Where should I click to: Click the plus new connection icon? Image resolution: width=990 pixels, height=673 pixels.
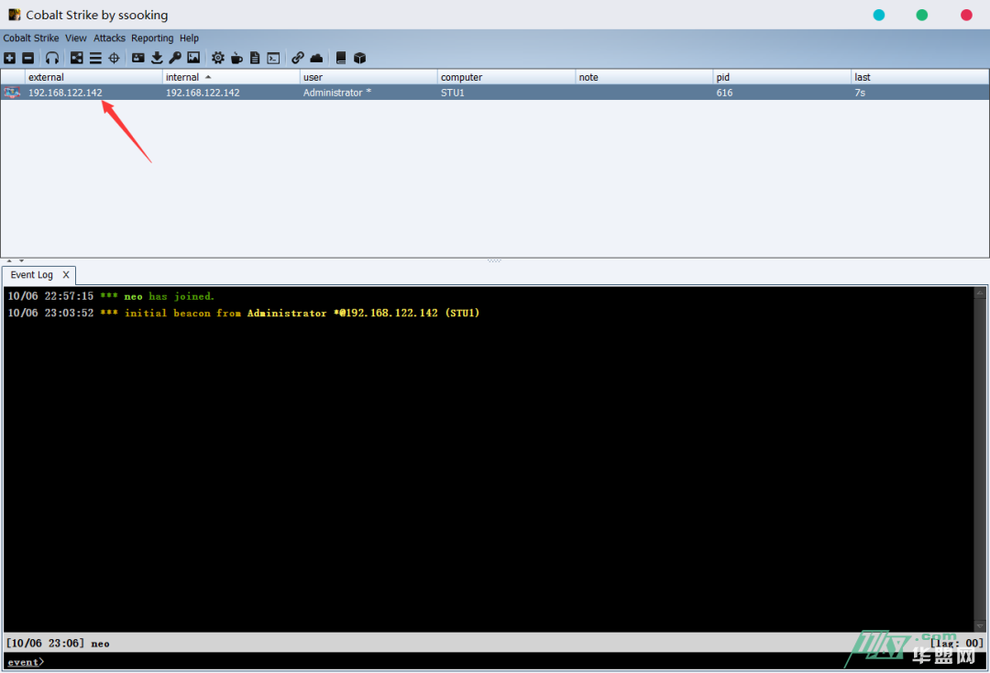[x=9, y=58]
